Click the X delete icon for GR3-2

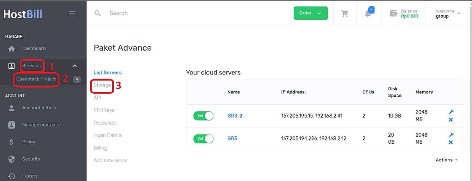(451, 120)
